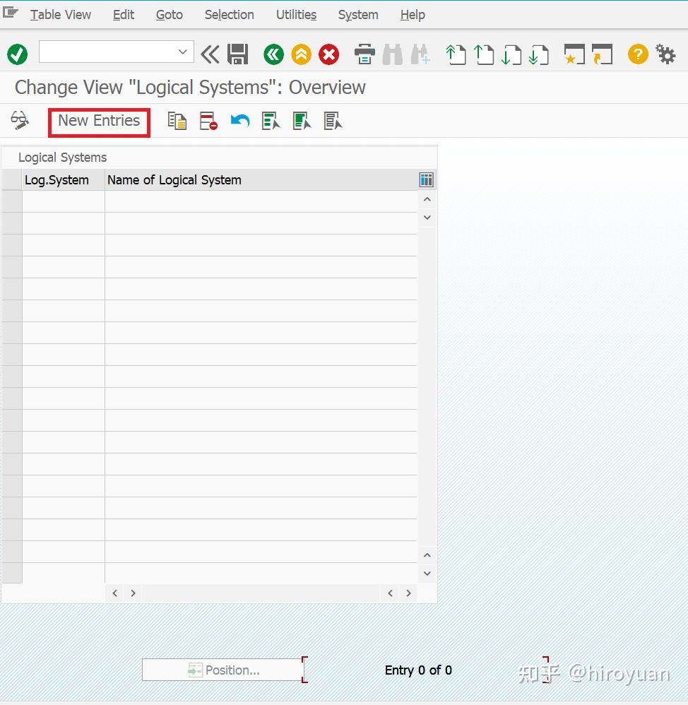688x705 pixels.
Task: Save with the floppy disk icon
Action: pos(238,54)
